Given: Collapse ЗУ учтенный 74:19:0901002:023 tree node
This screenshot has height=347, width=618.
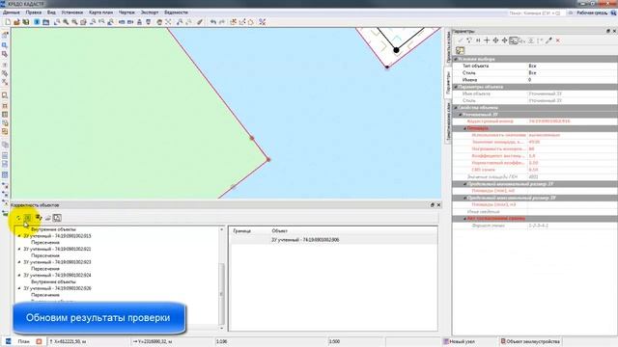Looking at the screenshot, I should coord(19,262).
